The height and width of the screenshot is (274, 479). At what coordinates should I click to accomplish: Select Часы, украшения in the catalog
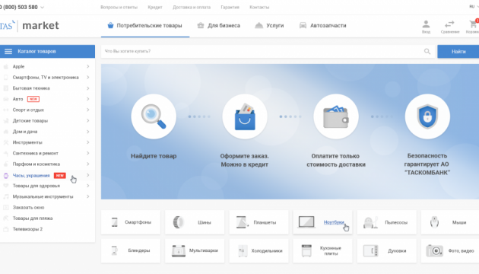click(x=31, y=176)
